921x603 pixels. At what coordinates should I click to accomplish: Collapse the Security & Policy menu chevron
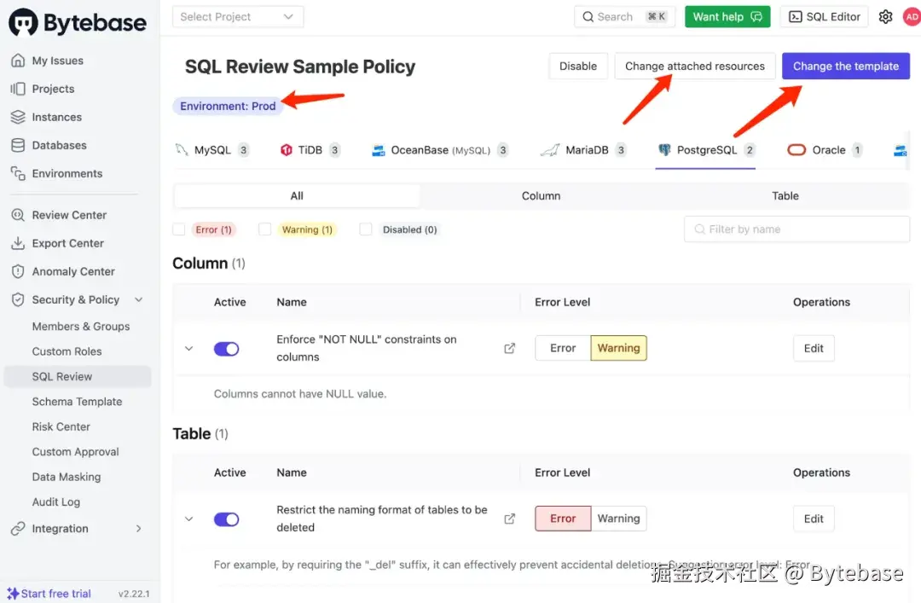coord(139,299)
